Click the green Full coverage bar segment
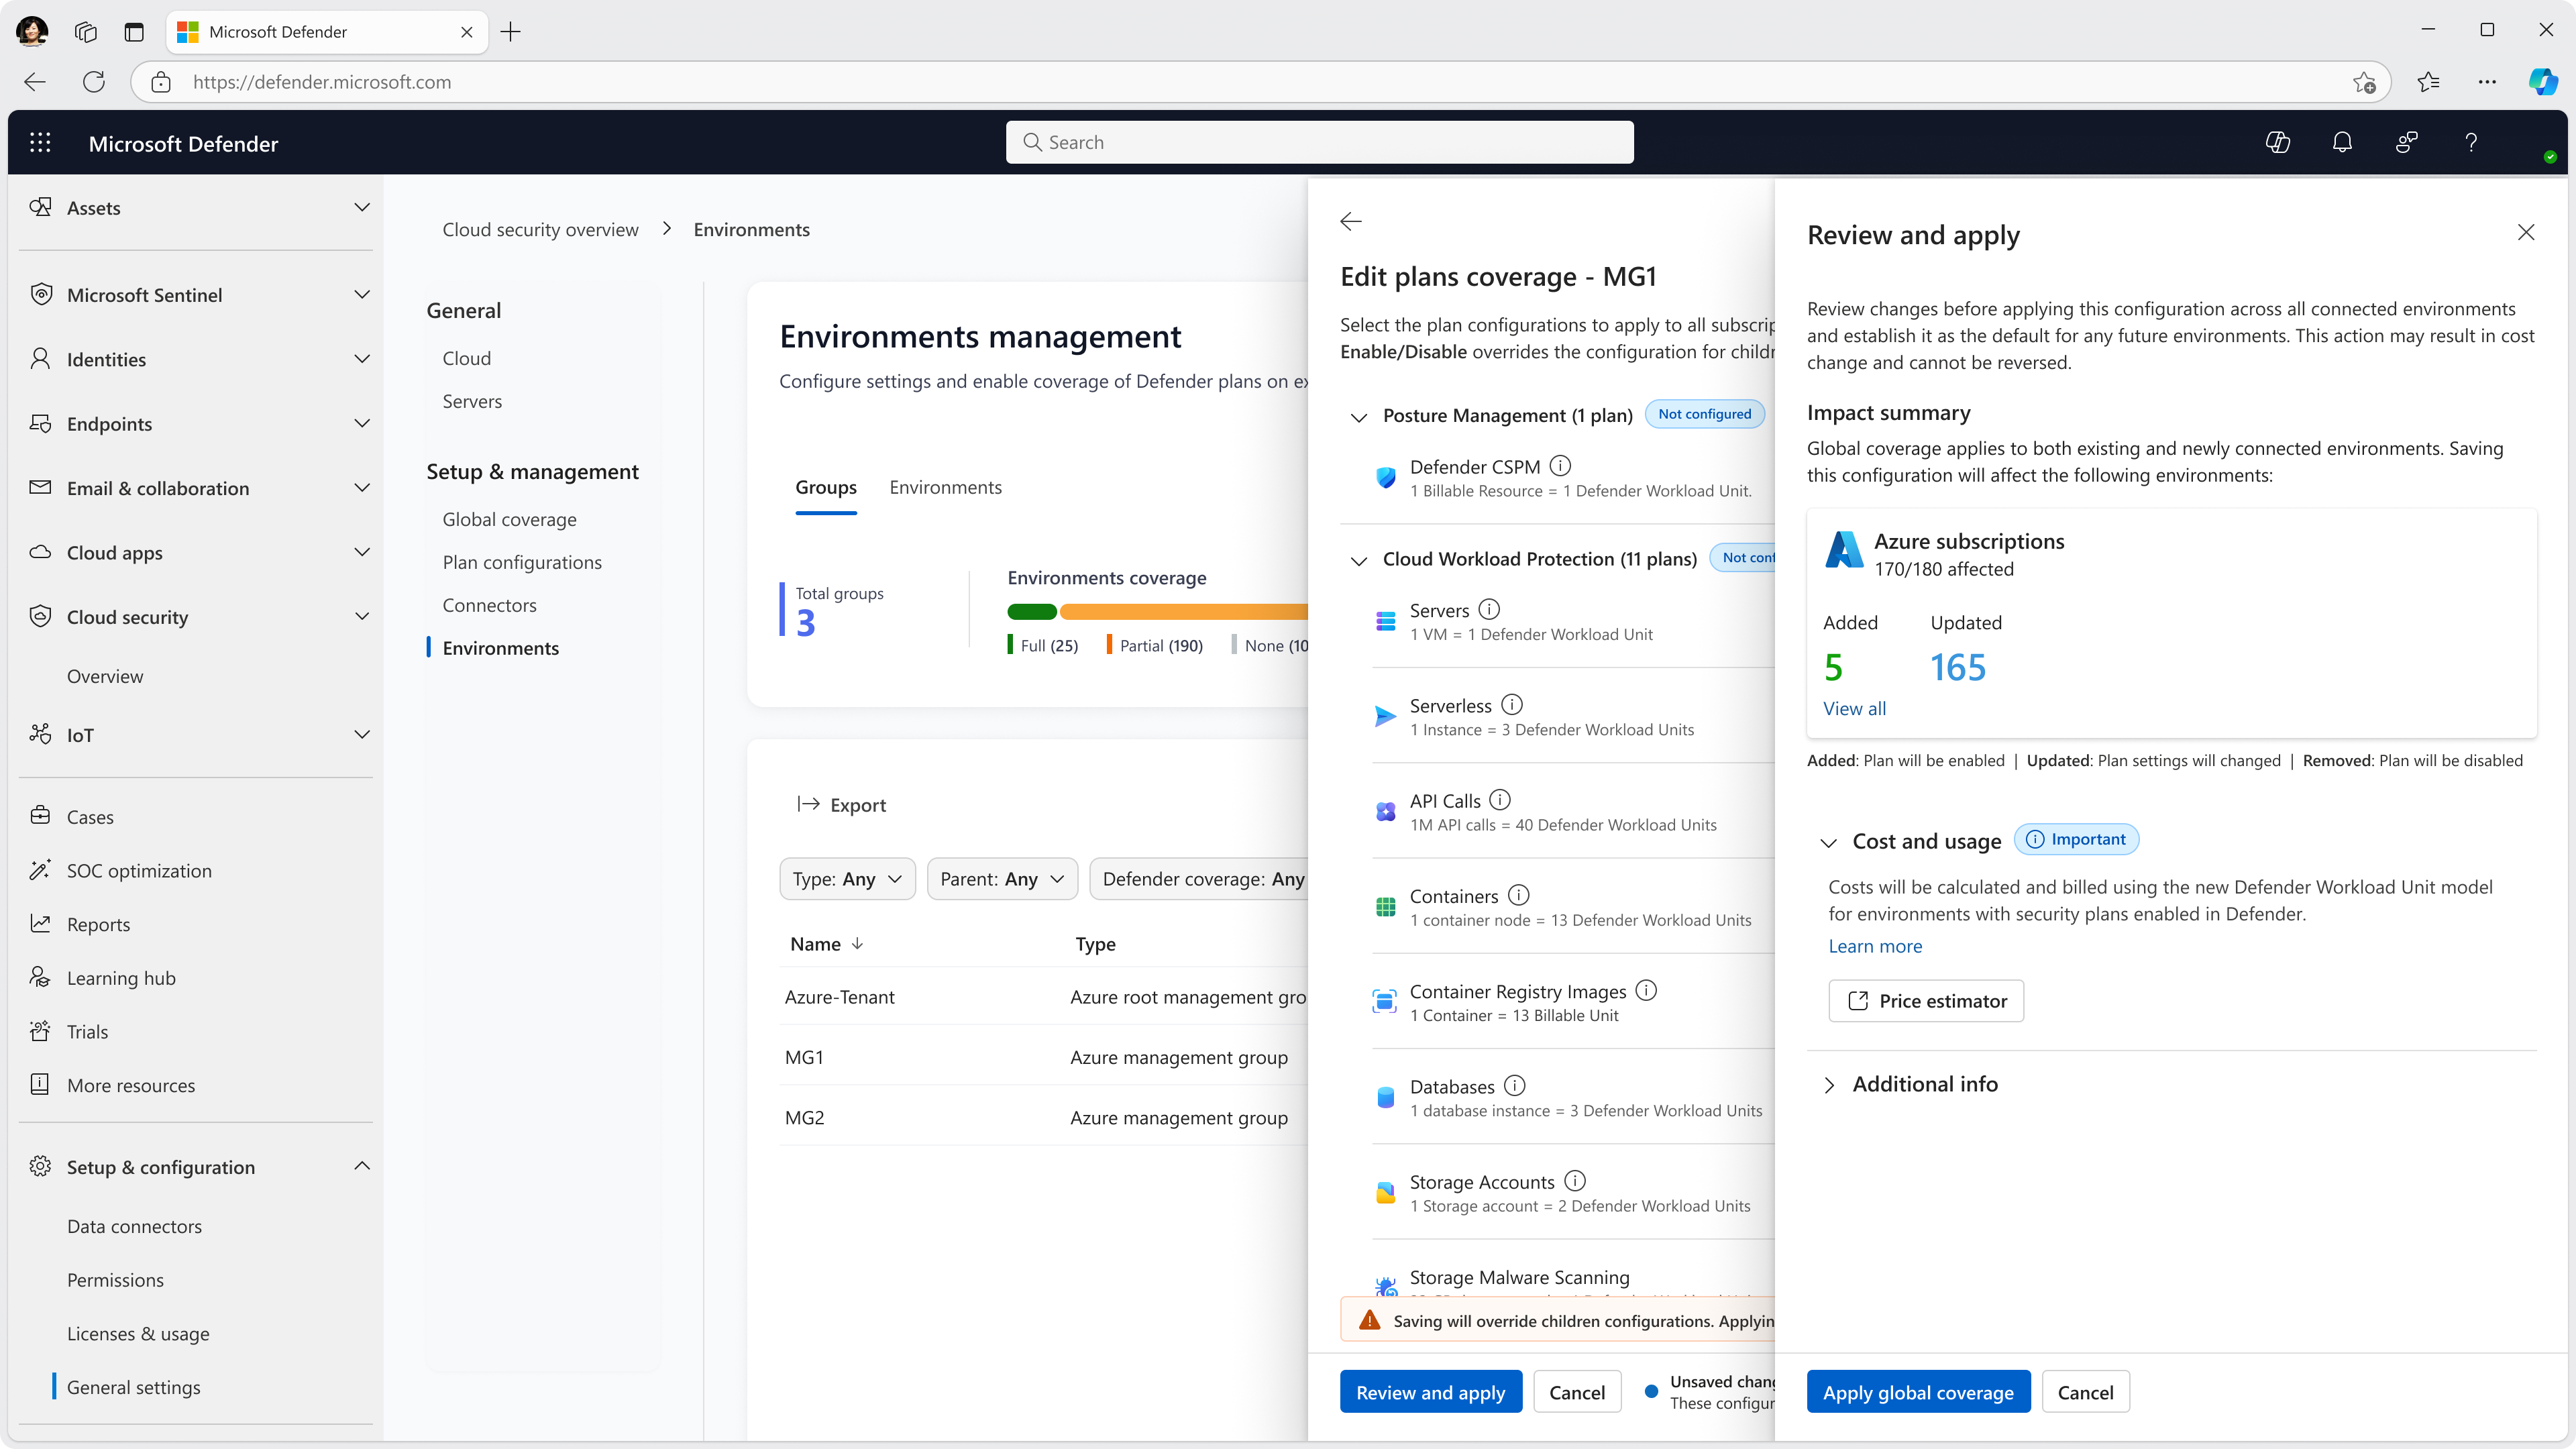The height and width of the screenshot is (1449, 2576). [x=1032, y=612]
